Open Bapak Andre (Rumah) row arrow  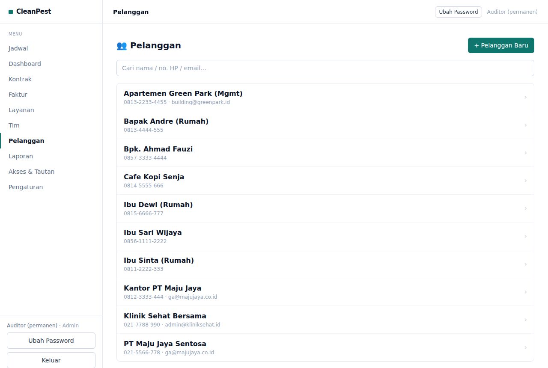point(525,125)
